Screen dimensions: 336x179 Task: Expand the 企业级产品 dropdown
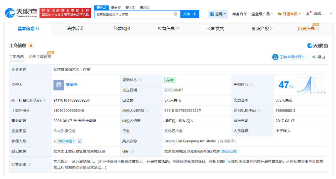(x=262, y=14)
